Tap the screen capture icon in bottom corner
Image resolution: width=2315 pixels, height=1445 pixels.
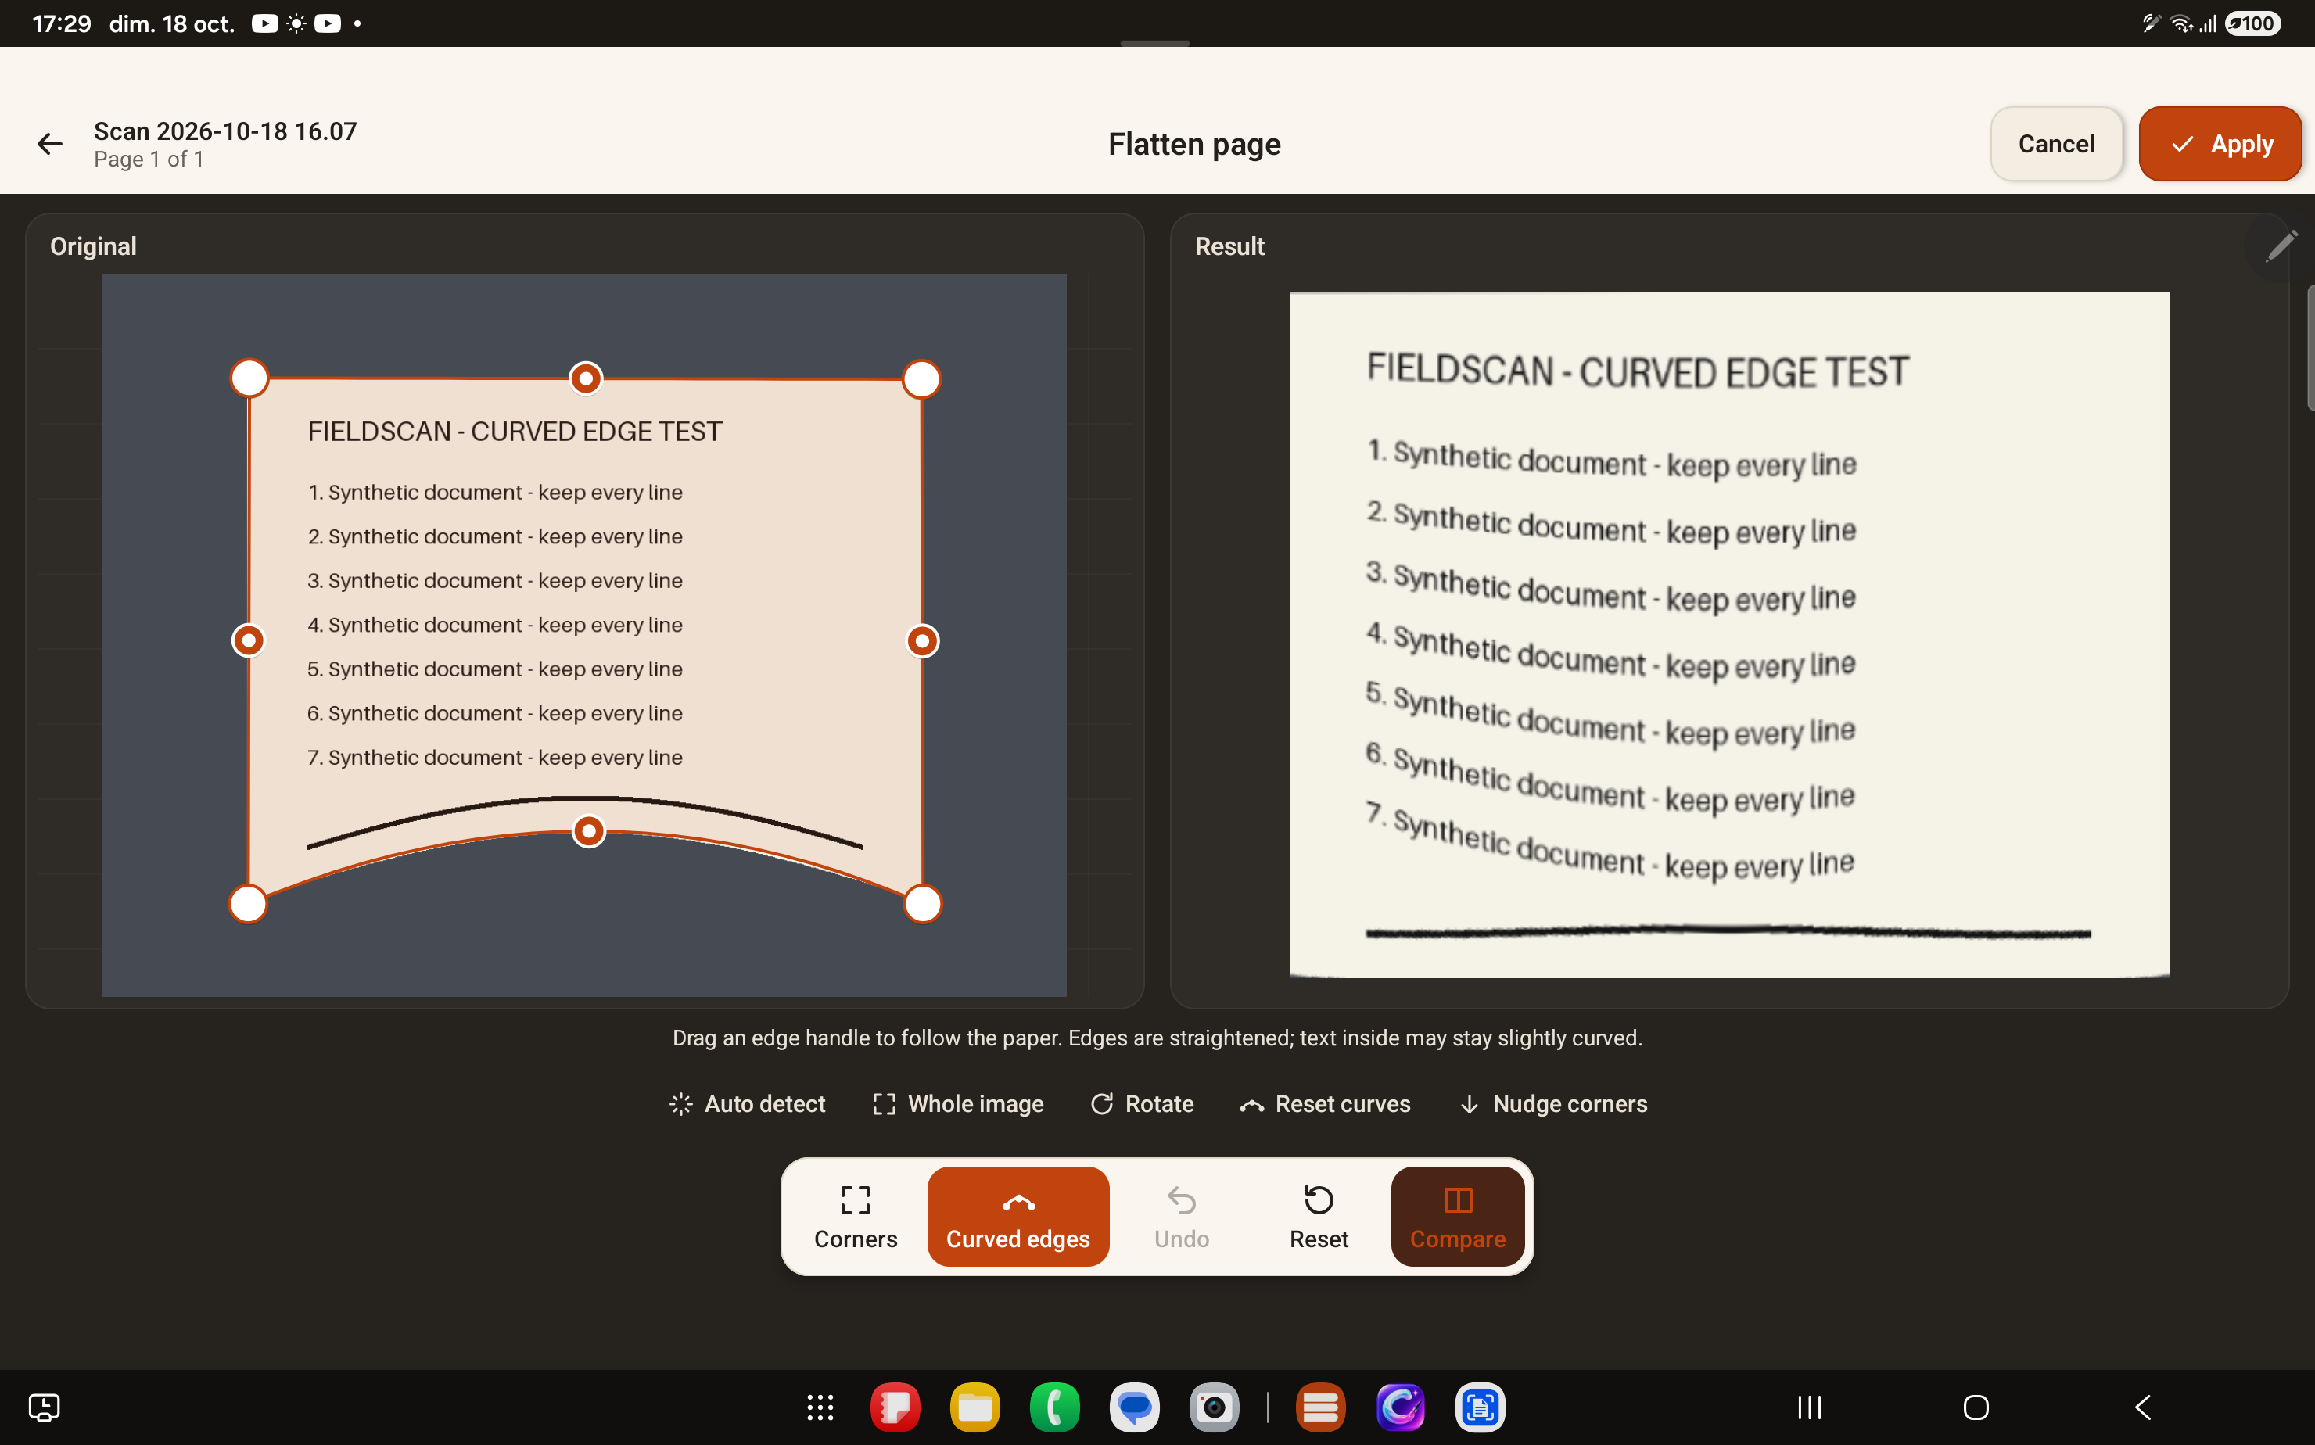coord(44,1407)
